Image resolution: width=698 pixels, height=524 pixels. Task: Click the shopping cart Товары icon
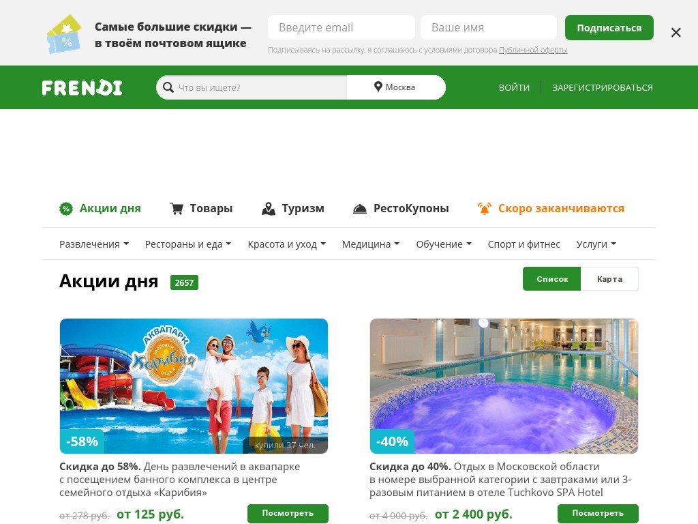click(177, 209)
